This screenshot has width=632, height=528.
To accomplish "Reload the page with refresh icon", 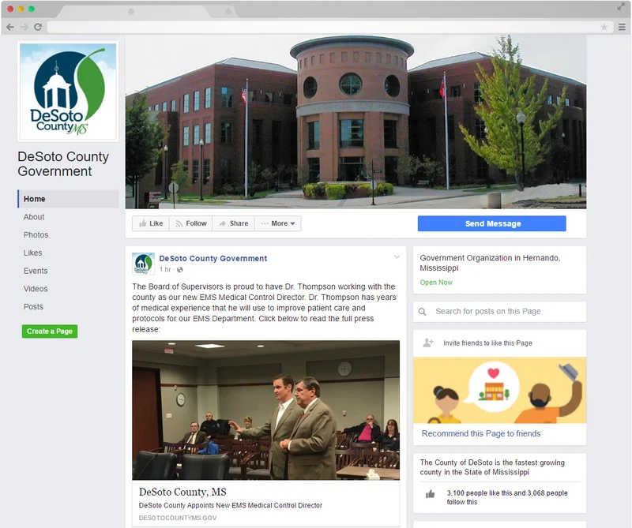I will 38,27.
